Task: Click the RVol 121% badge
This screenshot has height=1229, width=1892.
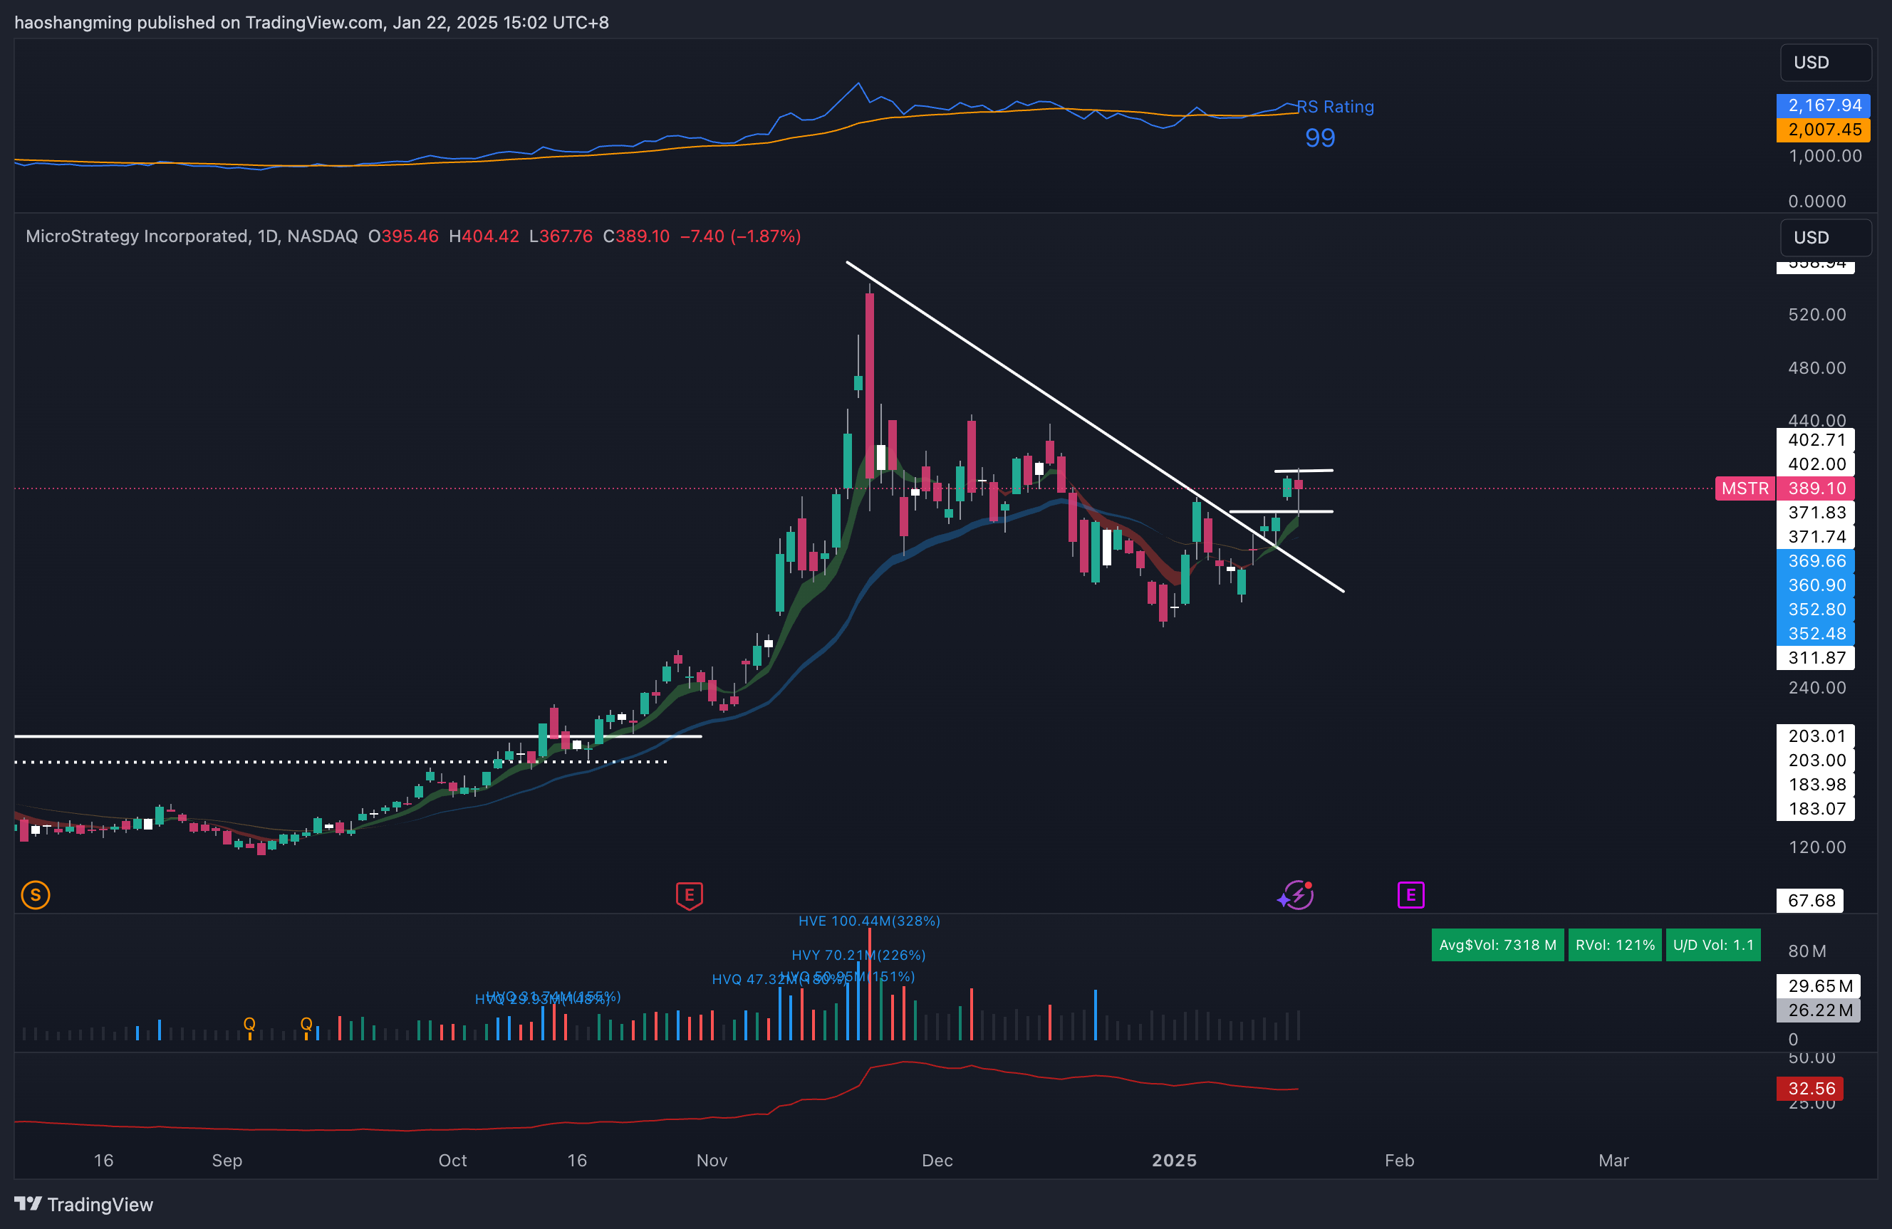Action: [x=1615, y=945]
